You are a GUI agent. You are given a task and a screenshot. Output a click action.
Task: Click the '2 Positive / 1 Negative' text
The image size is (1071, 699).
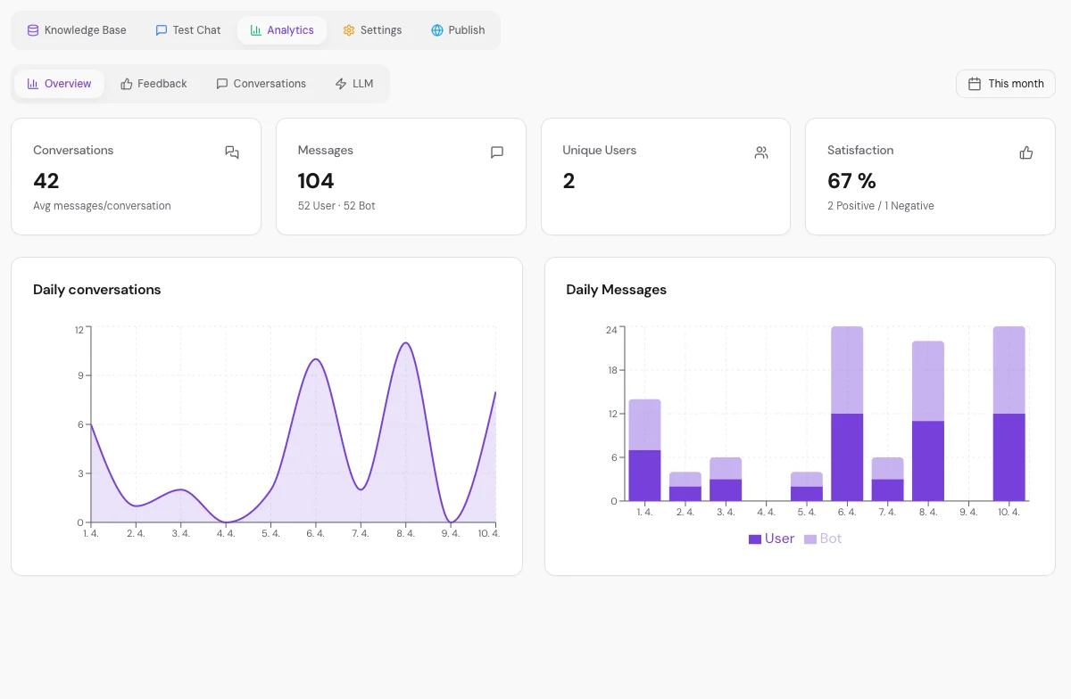point(881,206)
